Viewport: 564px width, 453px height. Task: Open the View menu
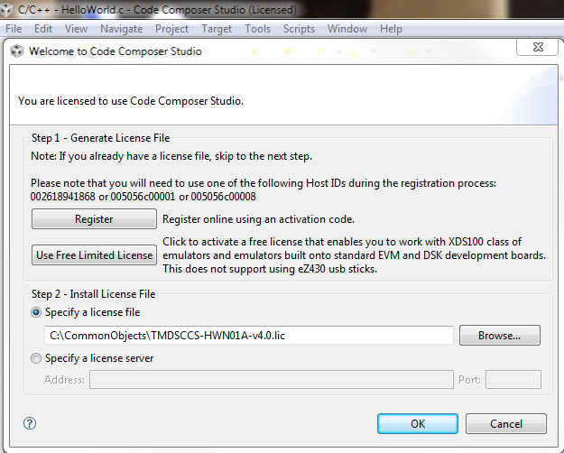click(76, 29)
